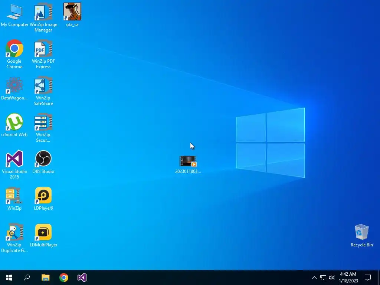This screenshot has height=285, width=380.
Task: Open the Windows Start menu
Action: [9, 278]
